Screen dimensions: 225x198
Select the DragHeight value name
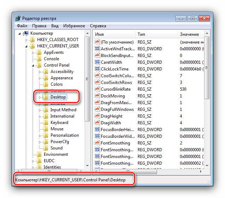tap(112, 116)
